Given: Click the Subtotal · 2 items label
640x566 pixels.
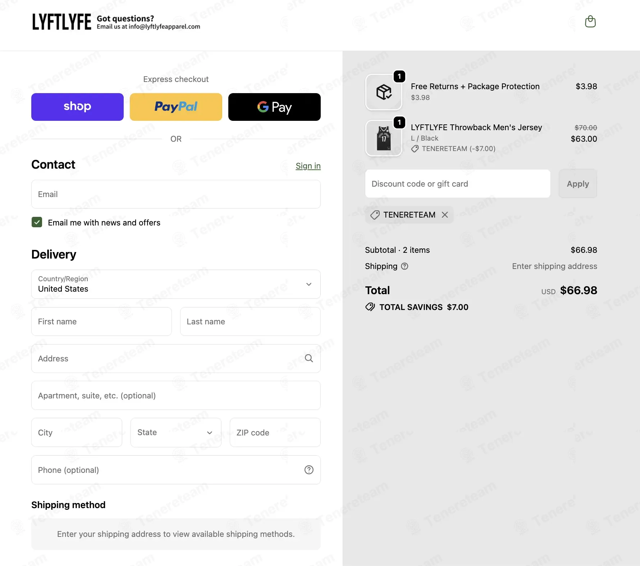Looking at the screenshot, I should click(397, 250).
